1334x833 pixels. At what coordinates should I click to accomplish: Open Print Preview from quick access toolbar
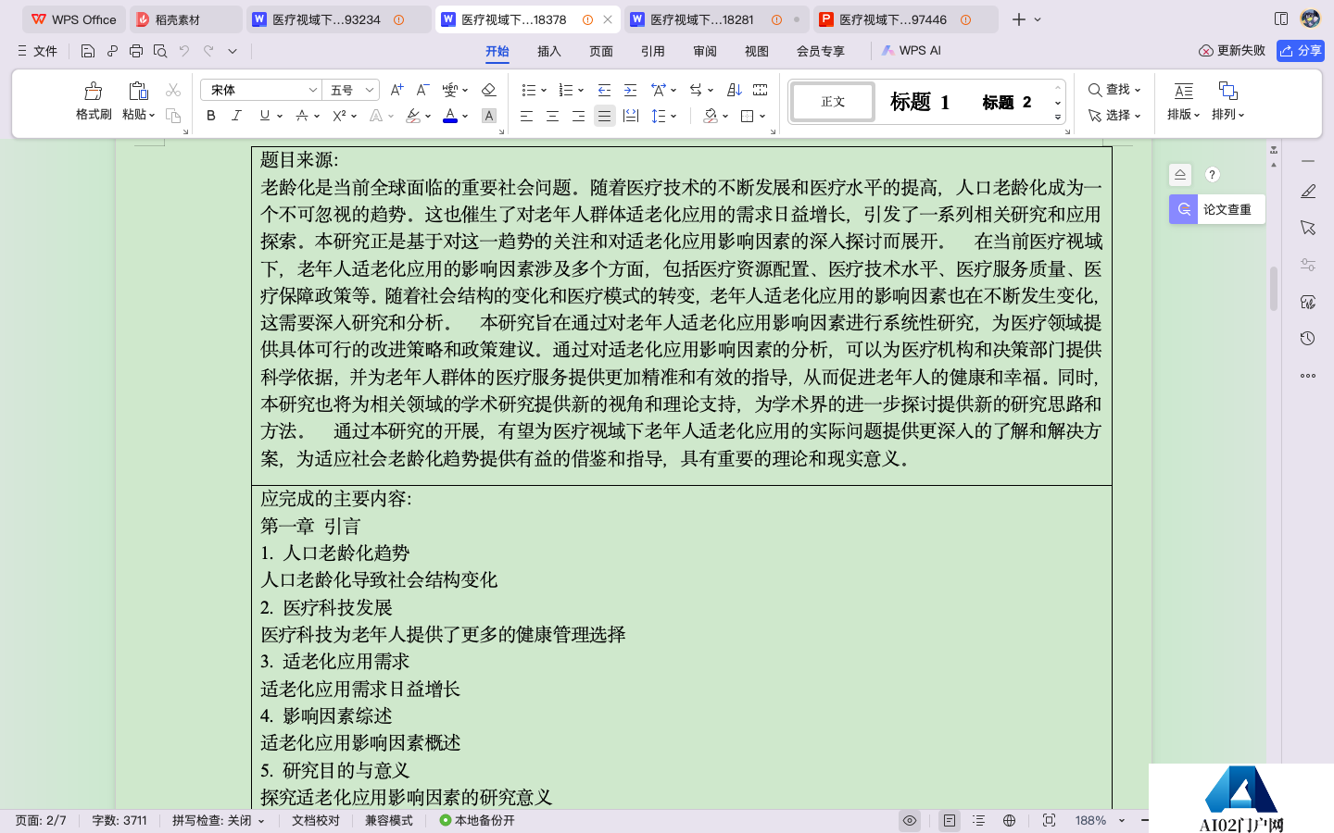tap(160, 51)
